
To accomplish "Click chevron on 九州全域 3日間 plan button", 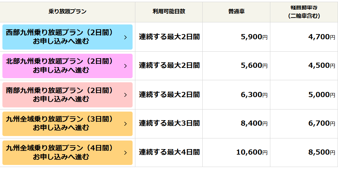I will pos(125,124).
